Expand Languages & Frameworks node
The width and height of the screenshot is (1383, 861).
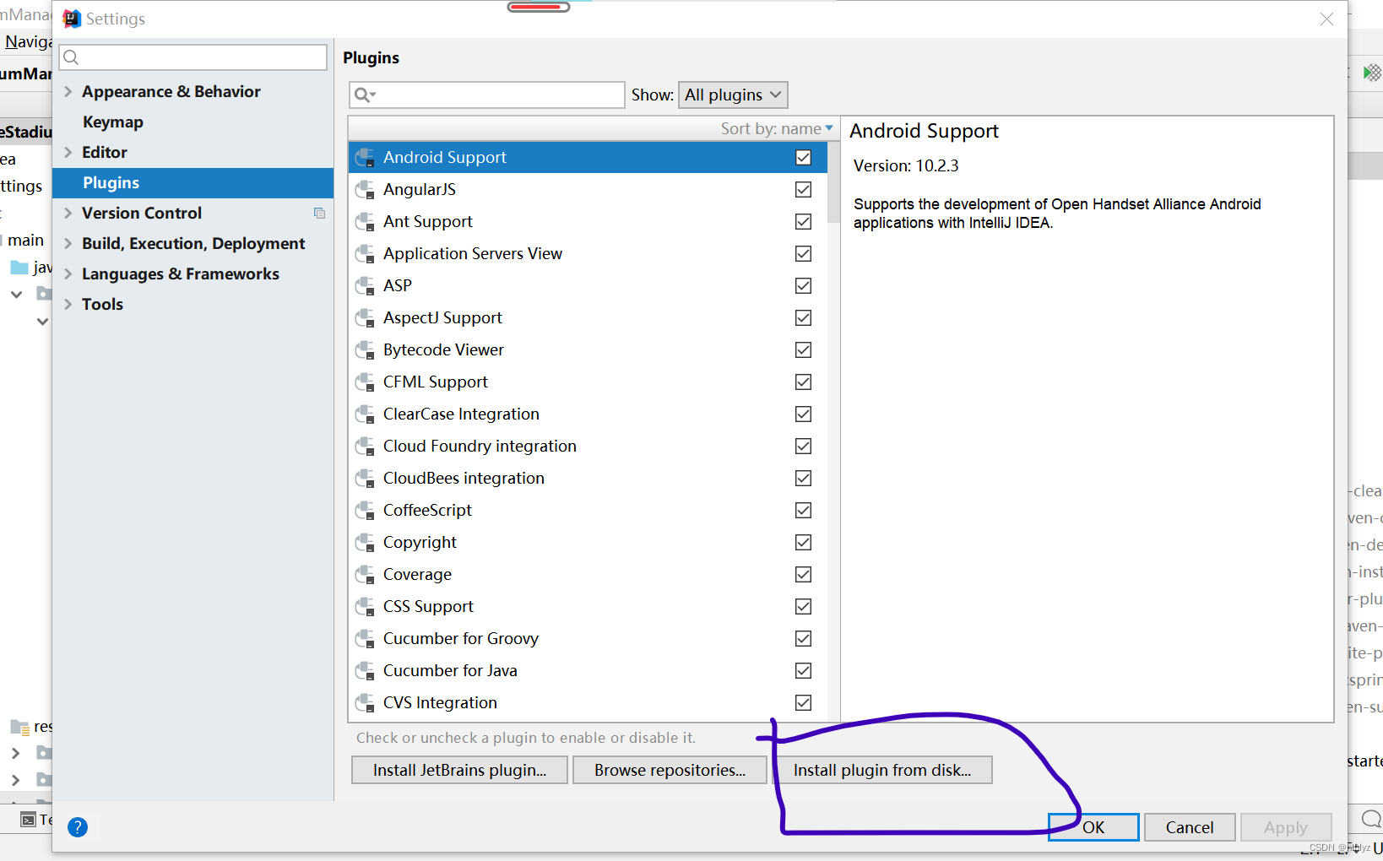coord(68,273)
